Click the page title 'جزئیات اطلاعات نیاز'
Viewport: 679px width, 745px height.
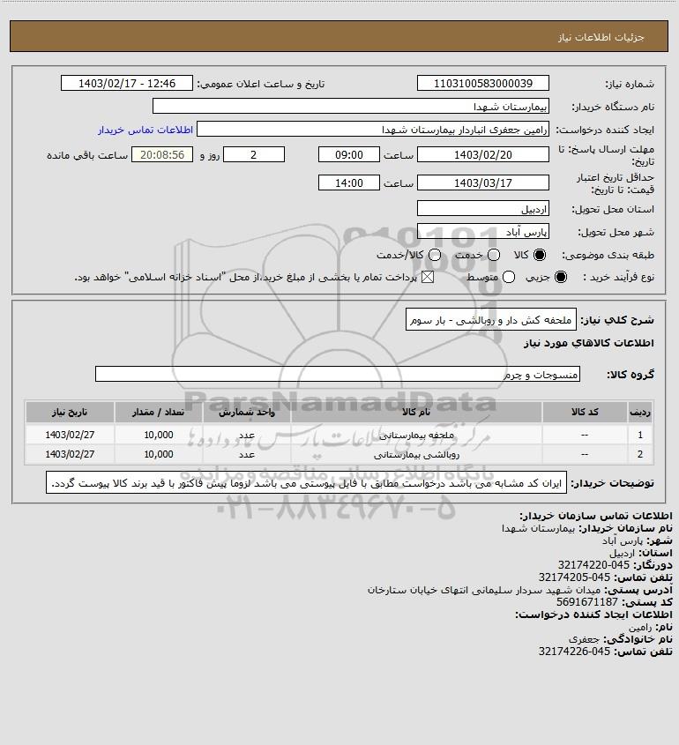click(601, 37)
